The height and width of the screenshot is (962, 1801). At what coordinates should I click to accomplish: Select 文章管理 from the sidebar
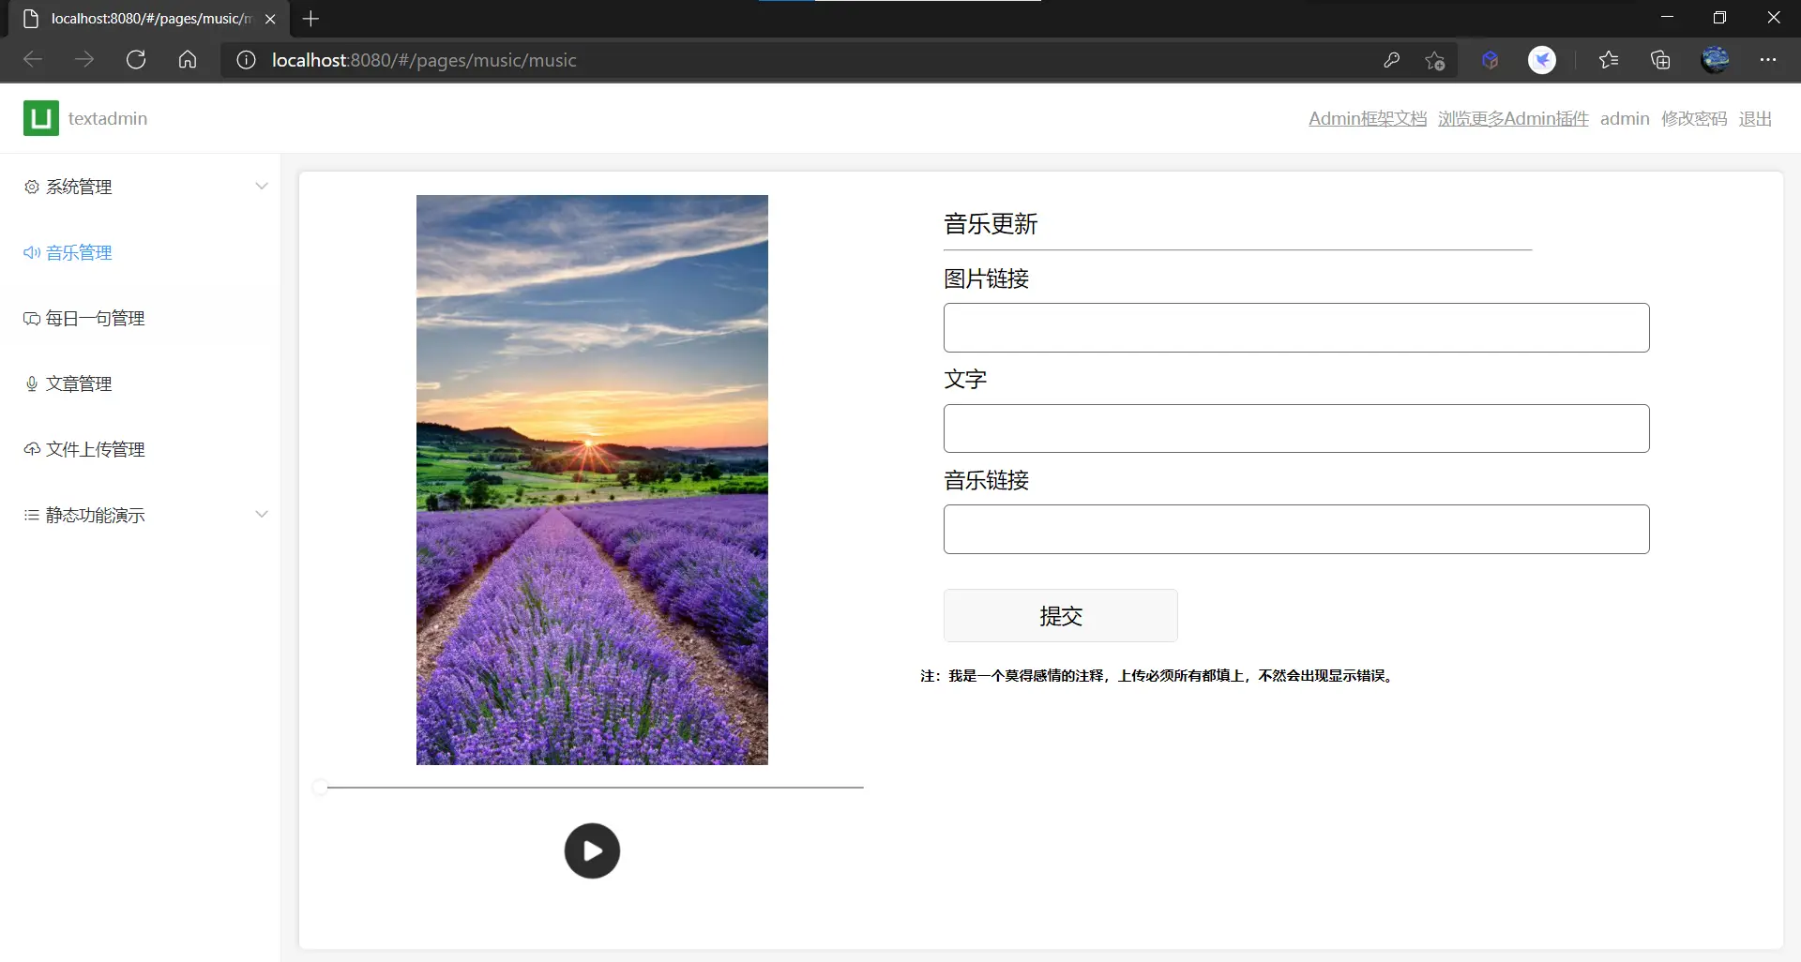79,384
